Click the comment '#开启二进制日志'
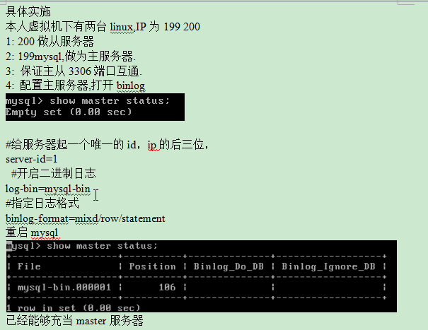428x330 pixels. click(54, 173)
